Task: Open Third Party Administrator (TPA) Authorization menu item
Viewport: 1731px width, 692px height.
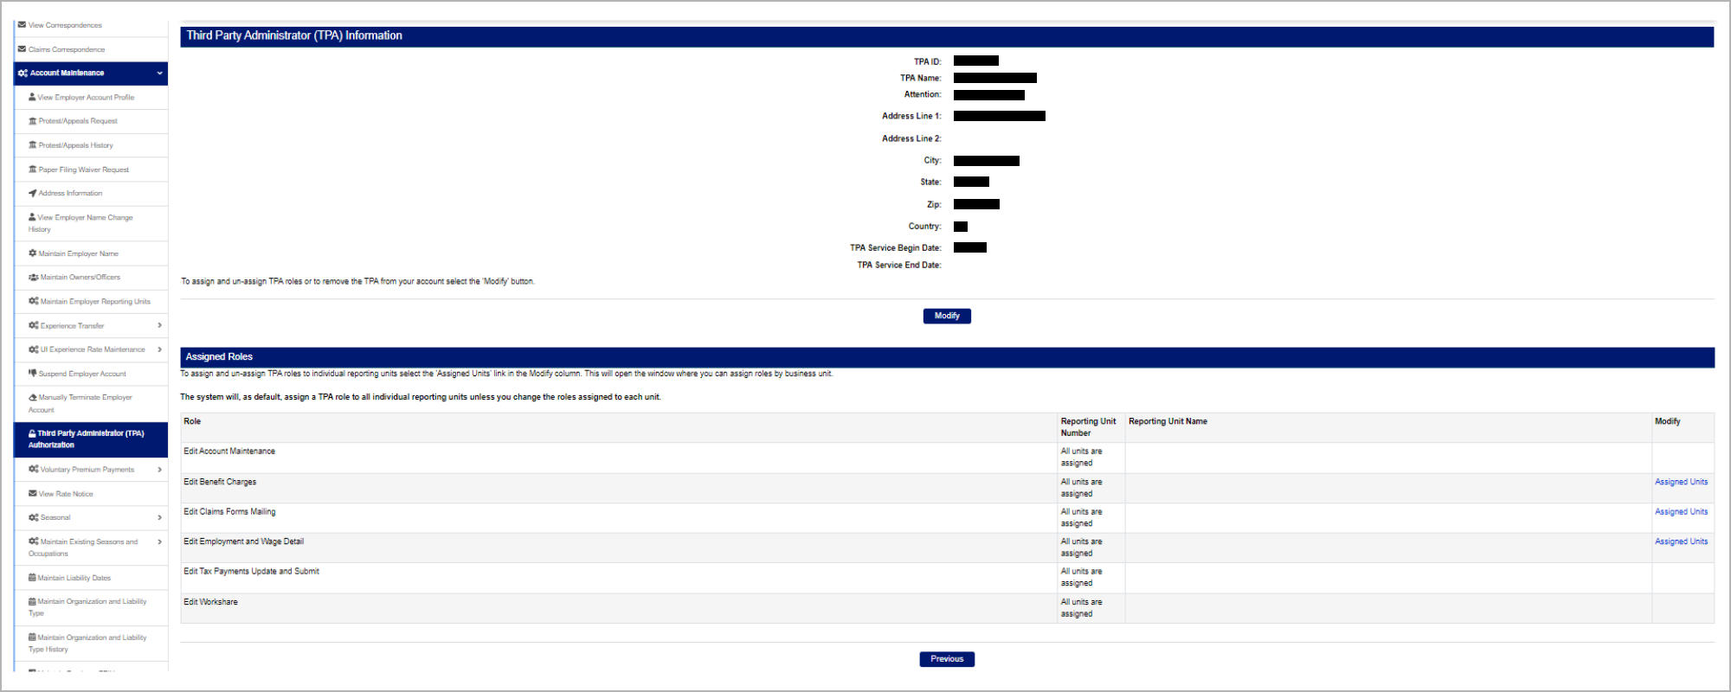Action: [x=90, y=439]
